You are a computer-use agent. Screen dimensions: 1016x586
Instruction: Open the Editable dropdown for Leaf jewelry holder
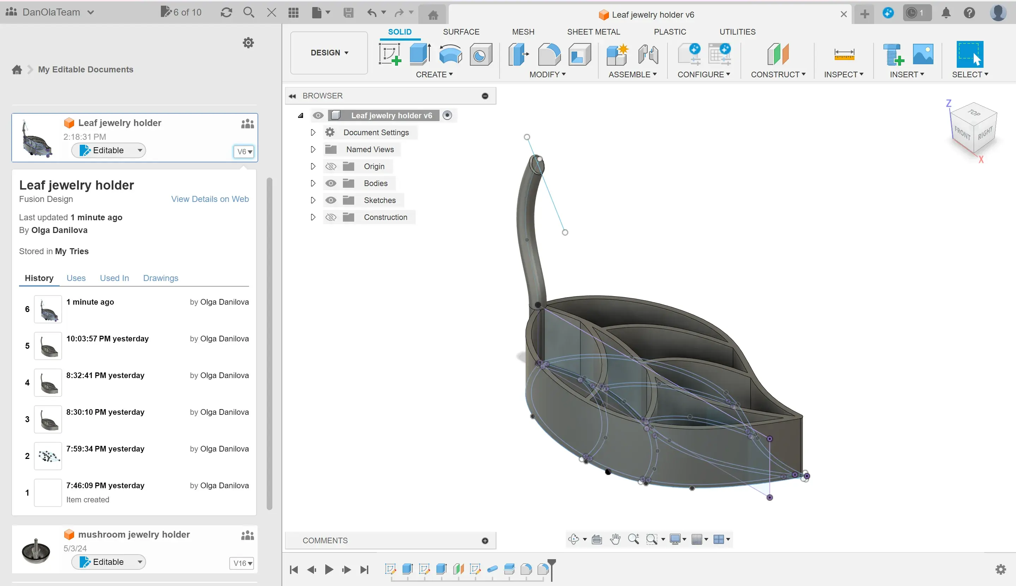pyautogui.click(x=109, y=150)
